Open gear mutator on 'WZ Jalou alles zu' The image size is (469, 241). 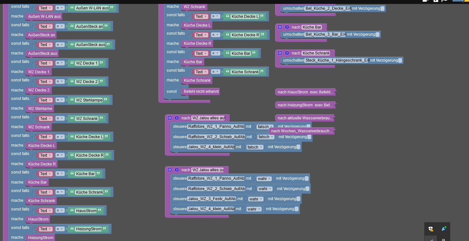170,170
